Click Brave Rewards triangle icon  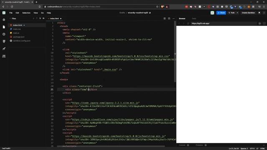[167, 7]
